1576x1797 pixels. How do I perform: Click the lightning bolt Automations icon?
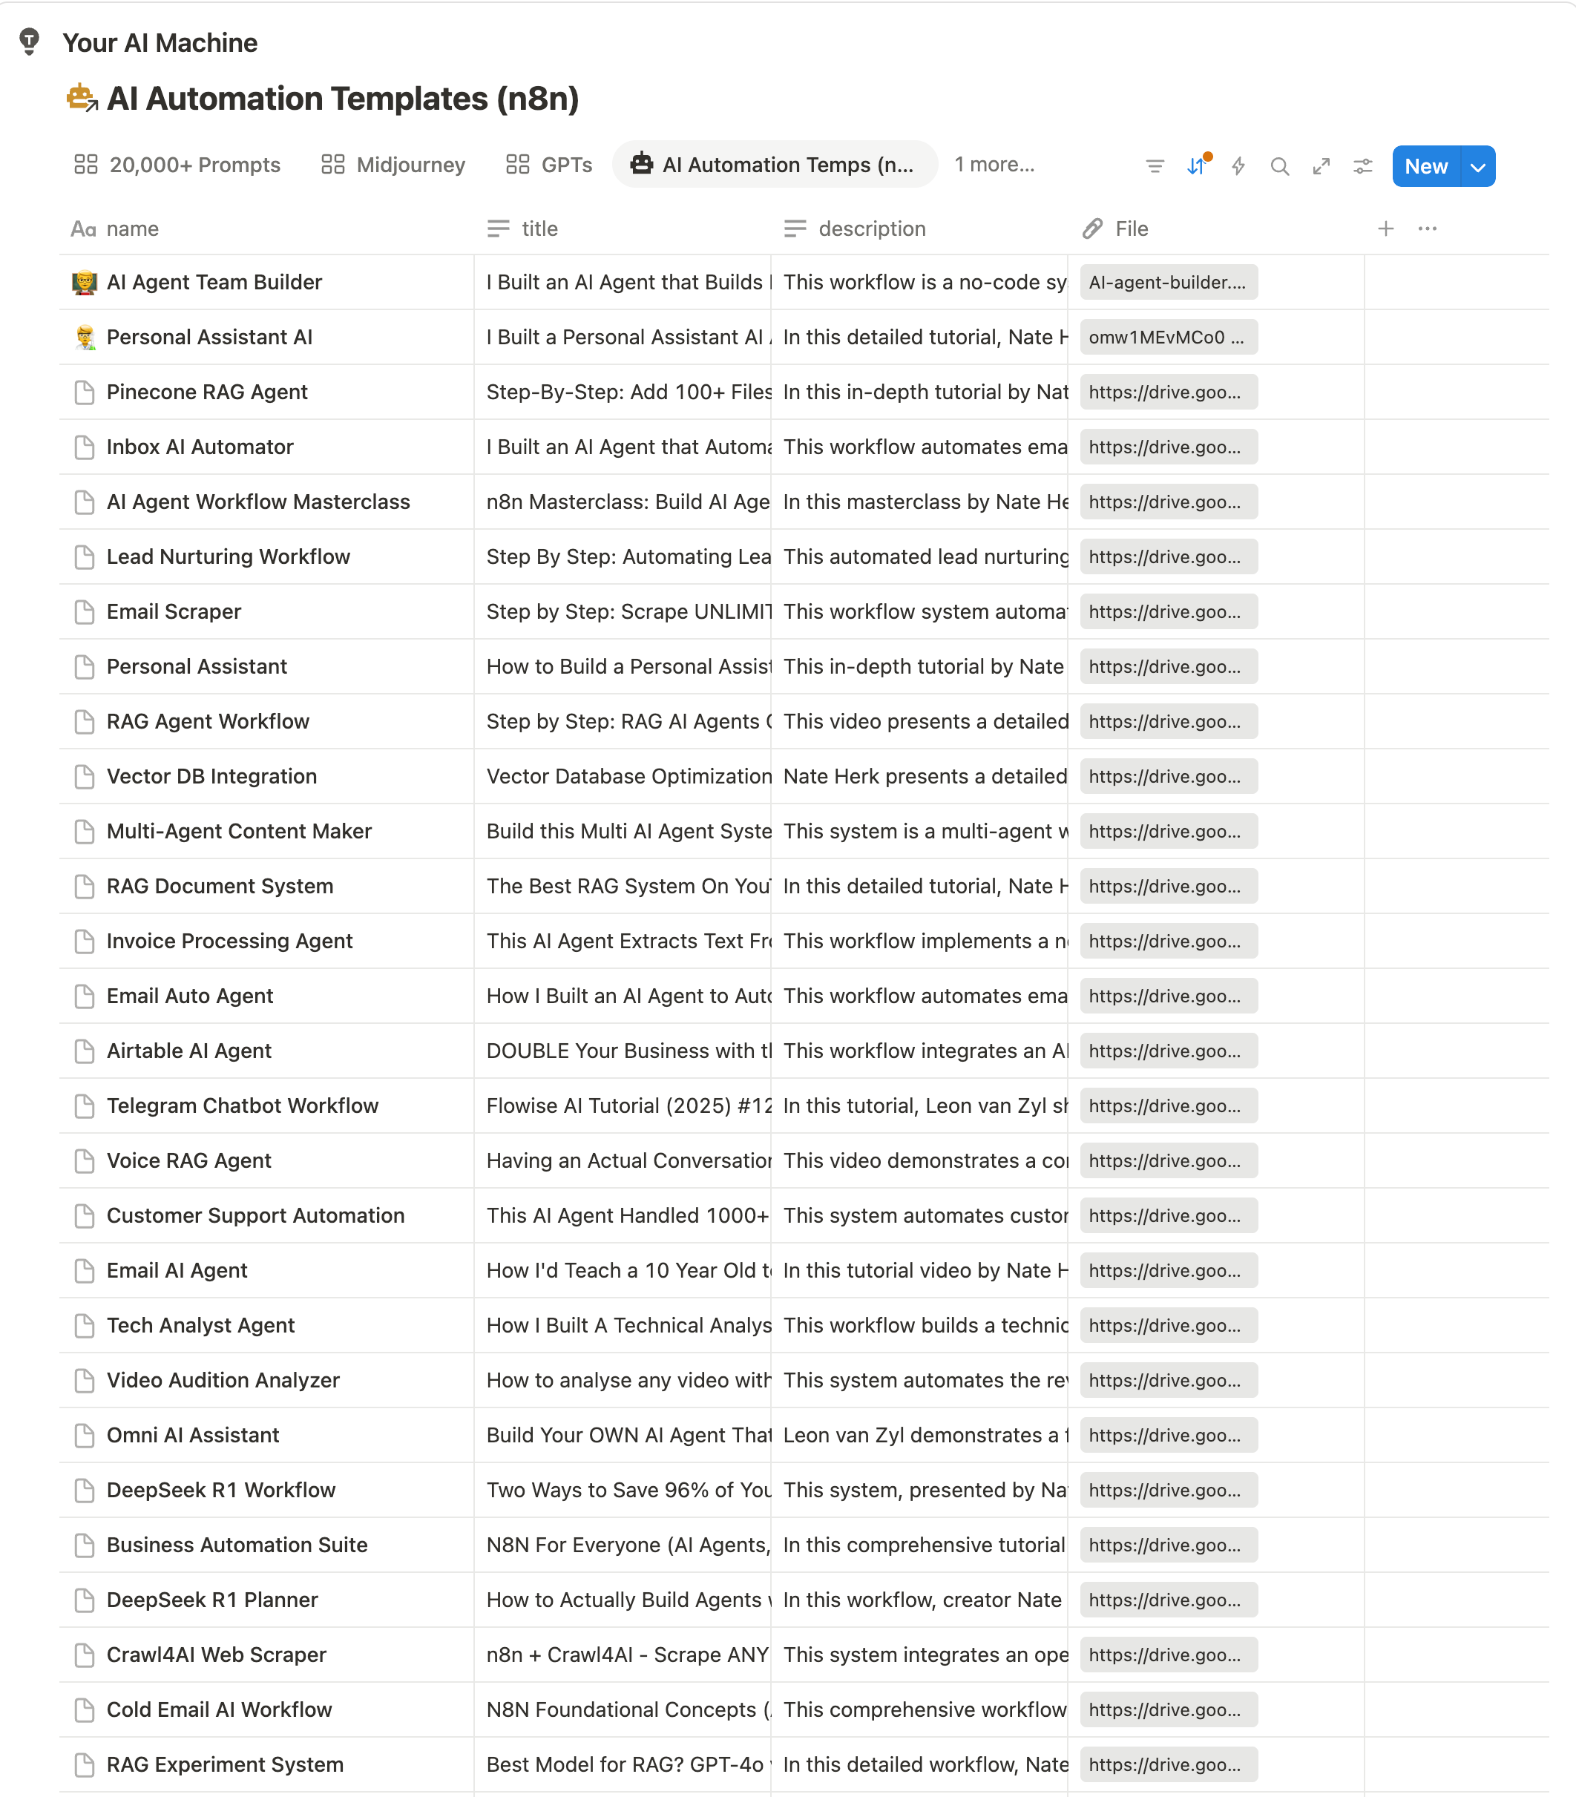click(x=1238, y=166)
